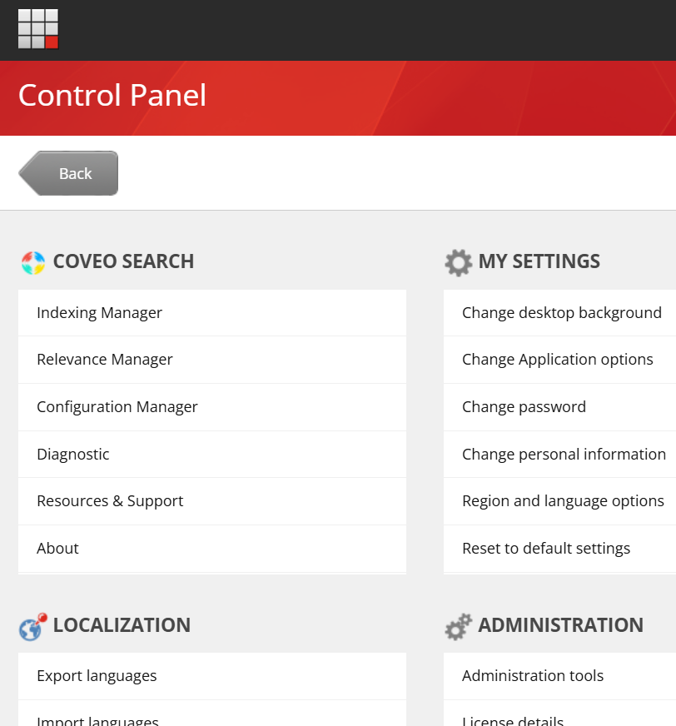The height and width of the screenshot is (726, 676).
Task: Select Change password
Action: tap(524, 407)
